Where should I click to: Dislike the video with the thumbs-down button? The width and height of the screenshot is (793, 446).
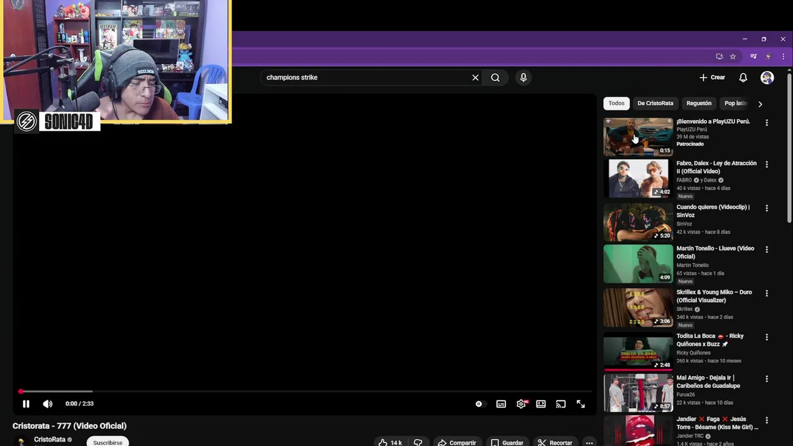click(418, 442)
